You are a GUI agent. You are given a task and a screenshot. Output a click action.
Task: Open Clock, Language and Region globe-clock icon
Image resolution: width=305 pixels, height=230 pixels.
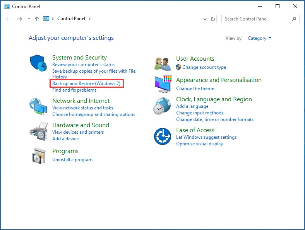162,106
